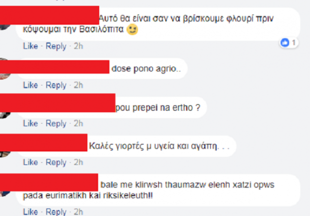The height and width of the screenshot is (216, 310).
Task: Like the Βασιλόπιτα comment
Action: (30, 46)
